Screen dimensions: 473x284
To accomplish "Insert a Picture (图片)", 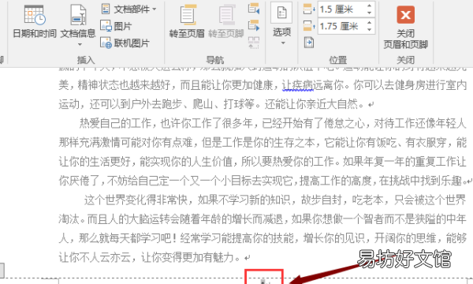I will [x=116, y=26].
